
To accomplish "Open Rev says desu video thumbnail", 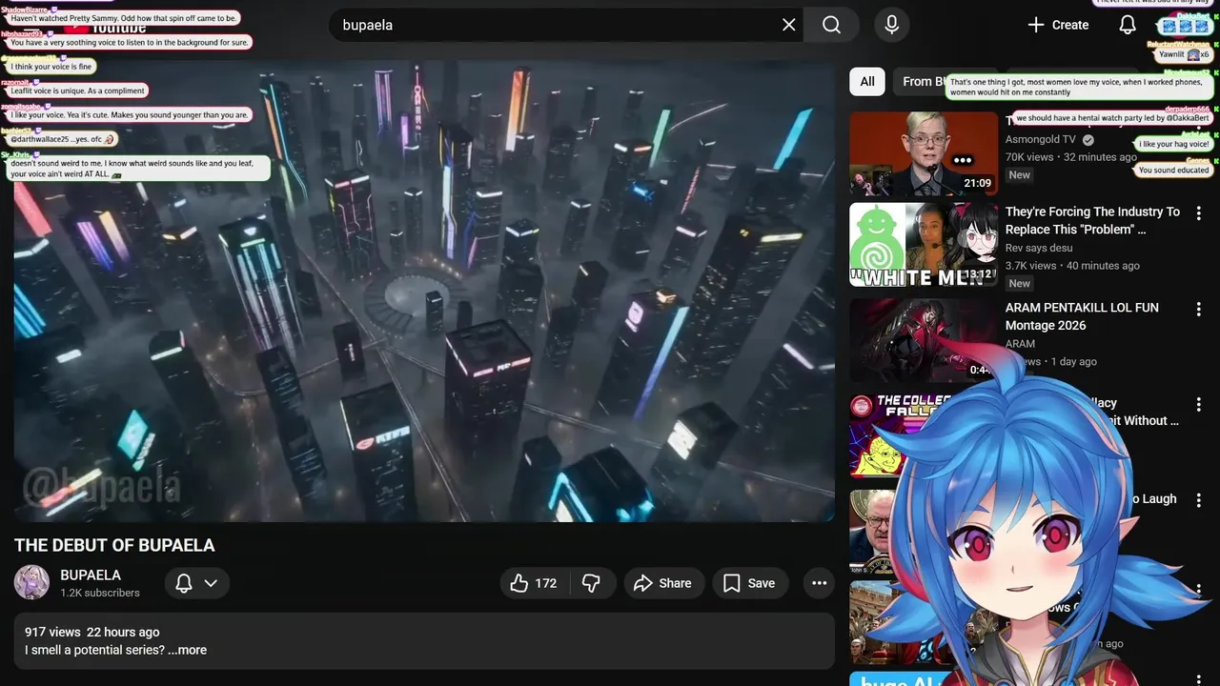I will pyautogui.click(x=924, y=244).
